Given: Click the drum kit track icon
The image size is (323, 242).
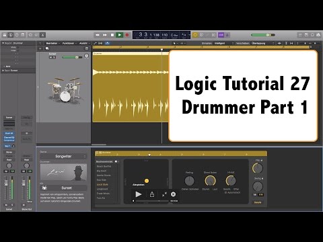Looking at the screenshot, I should [65, 91].
